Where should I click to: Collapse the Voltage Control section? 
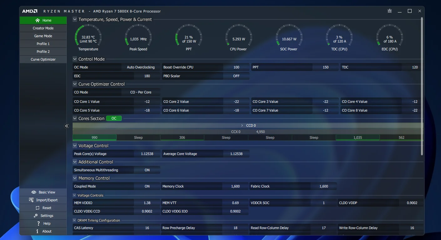(75, 146)
